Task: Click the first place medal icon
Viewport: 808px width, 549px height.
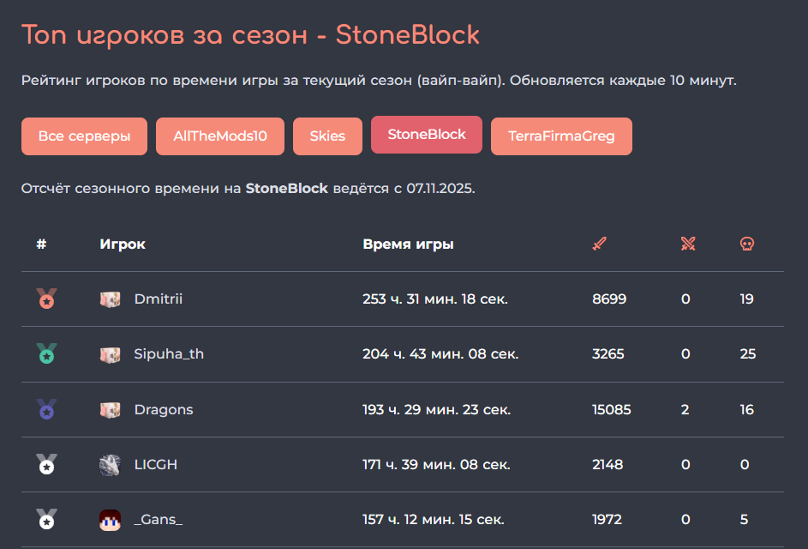Action: pyautogui.click(x=46, y=299)
